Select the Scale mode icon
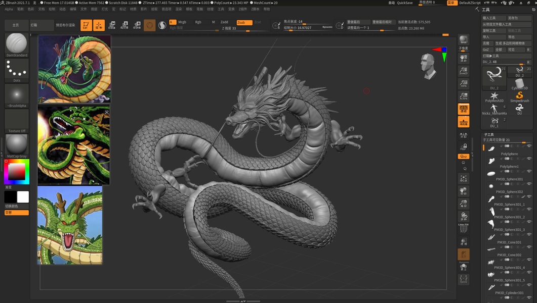537x303 pixels. tap(125, 25)
